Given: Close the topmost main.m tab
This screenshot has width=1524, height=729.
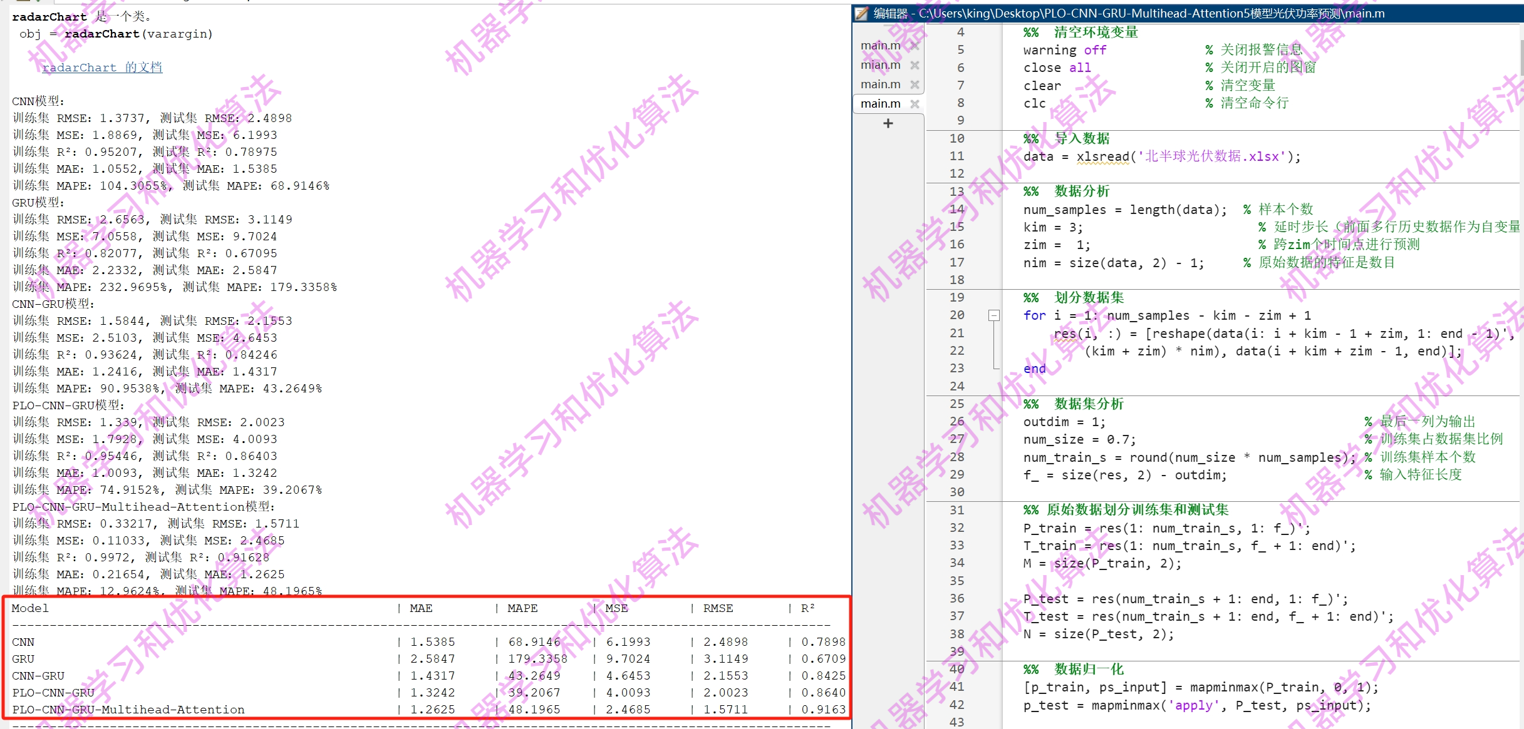Looking at the screenshot, I should point(915,46).
